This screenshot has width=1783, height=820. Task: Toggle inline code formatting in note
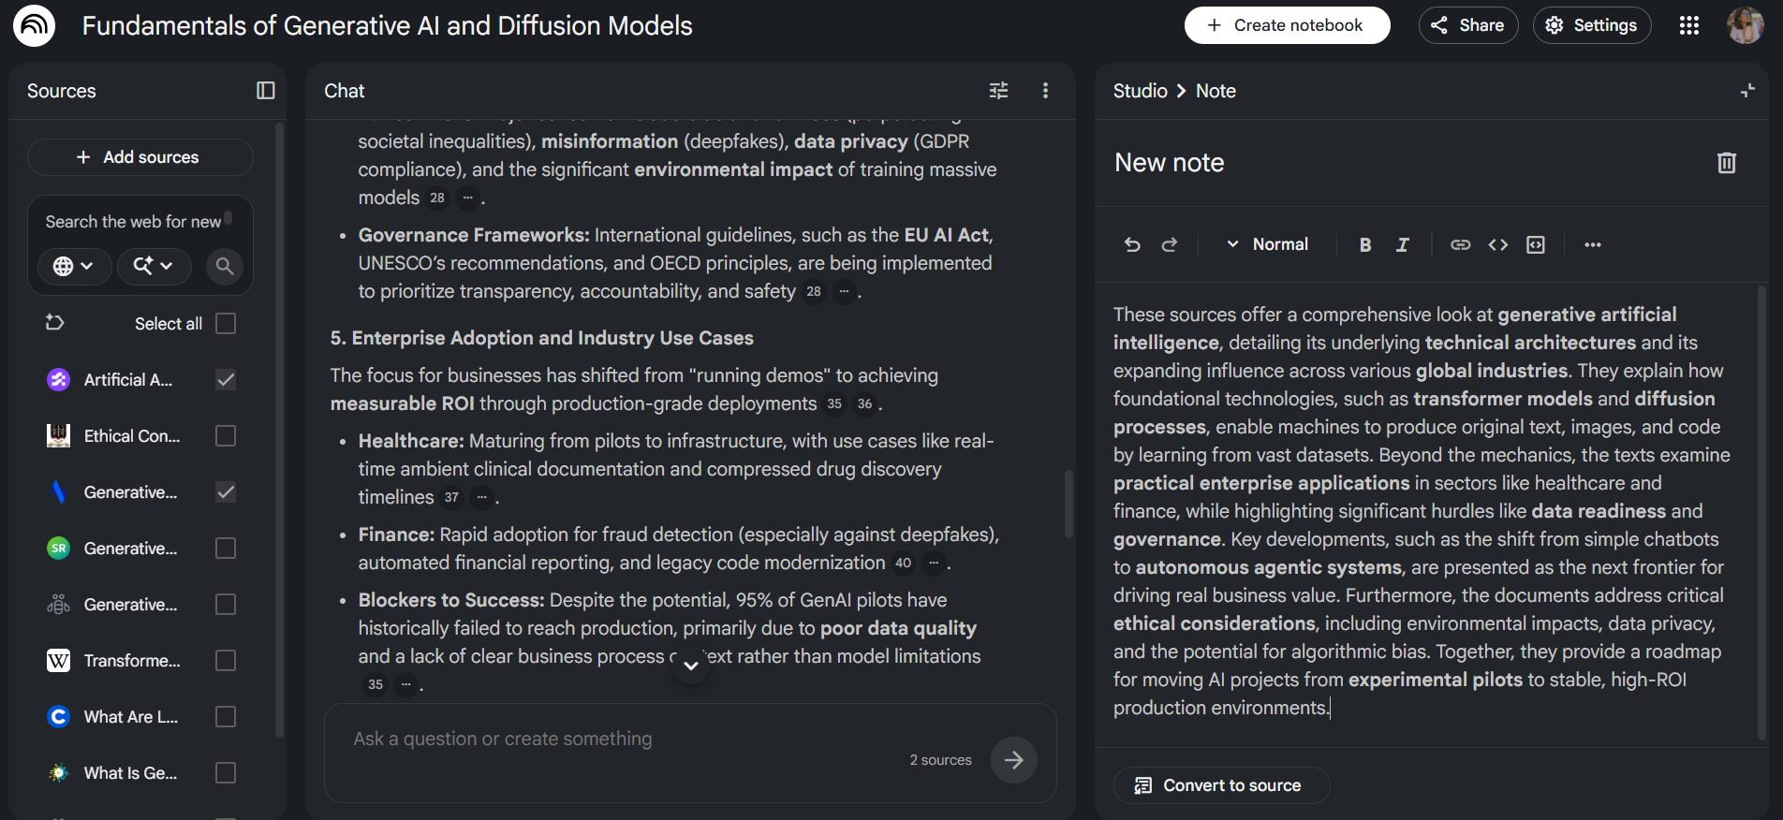[x=1498, y=244]
